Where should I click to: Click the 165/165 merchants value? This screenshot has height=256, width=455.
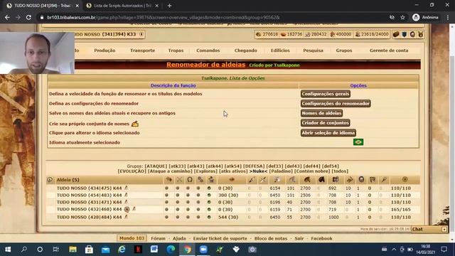pyautogui.click(x=401, y=209)
